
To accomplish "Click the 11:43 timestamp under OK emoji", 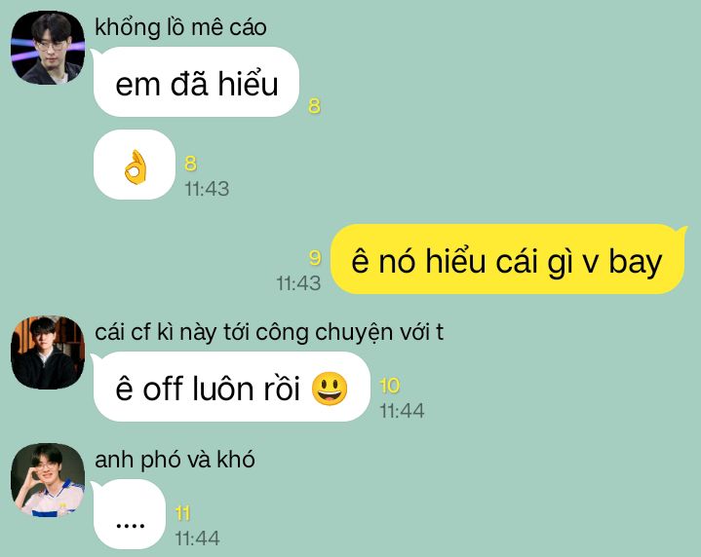I will click(207, 189).
